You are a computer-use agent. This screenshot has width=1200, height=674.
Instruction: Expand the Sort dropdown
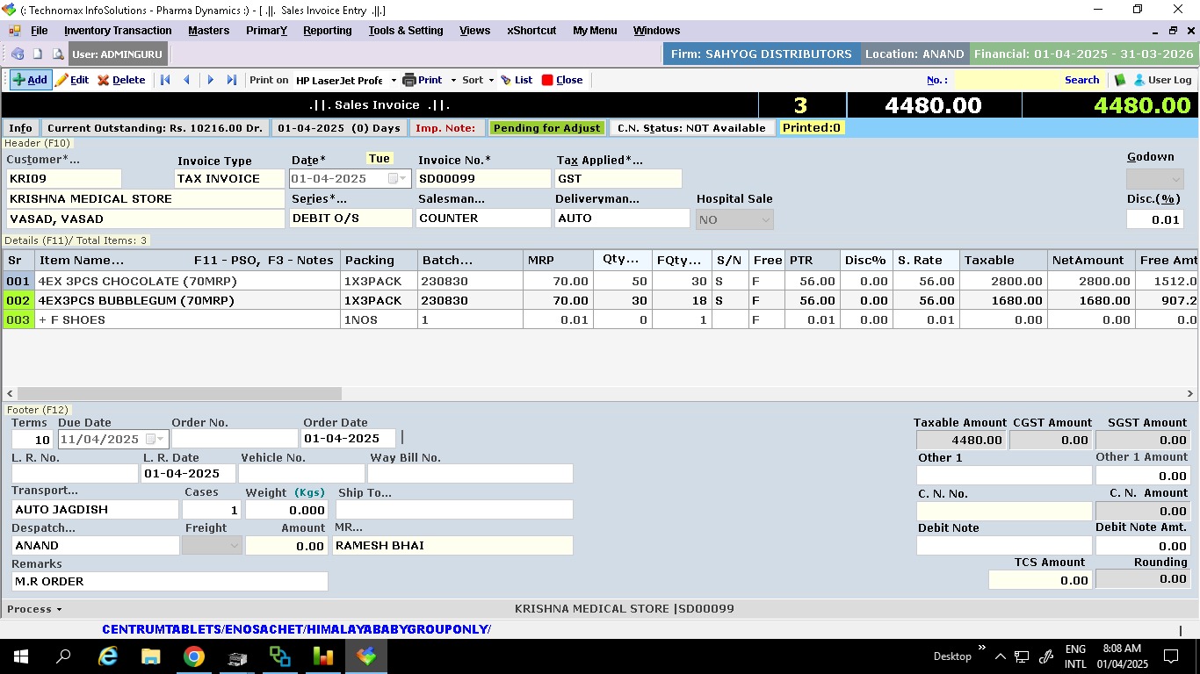tap(479, 80)
